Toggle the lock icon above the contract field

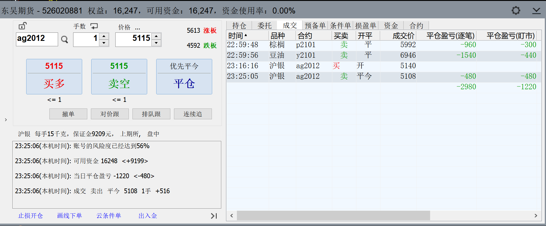click(23, 26)
